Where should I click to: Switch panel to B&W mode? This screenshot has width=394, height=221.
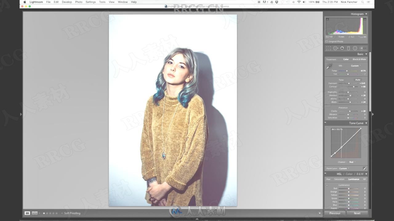(360, 174)
